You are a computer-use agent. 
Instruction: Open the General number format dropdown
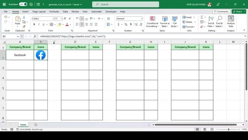pyautogui.click(x=141, y=19)
